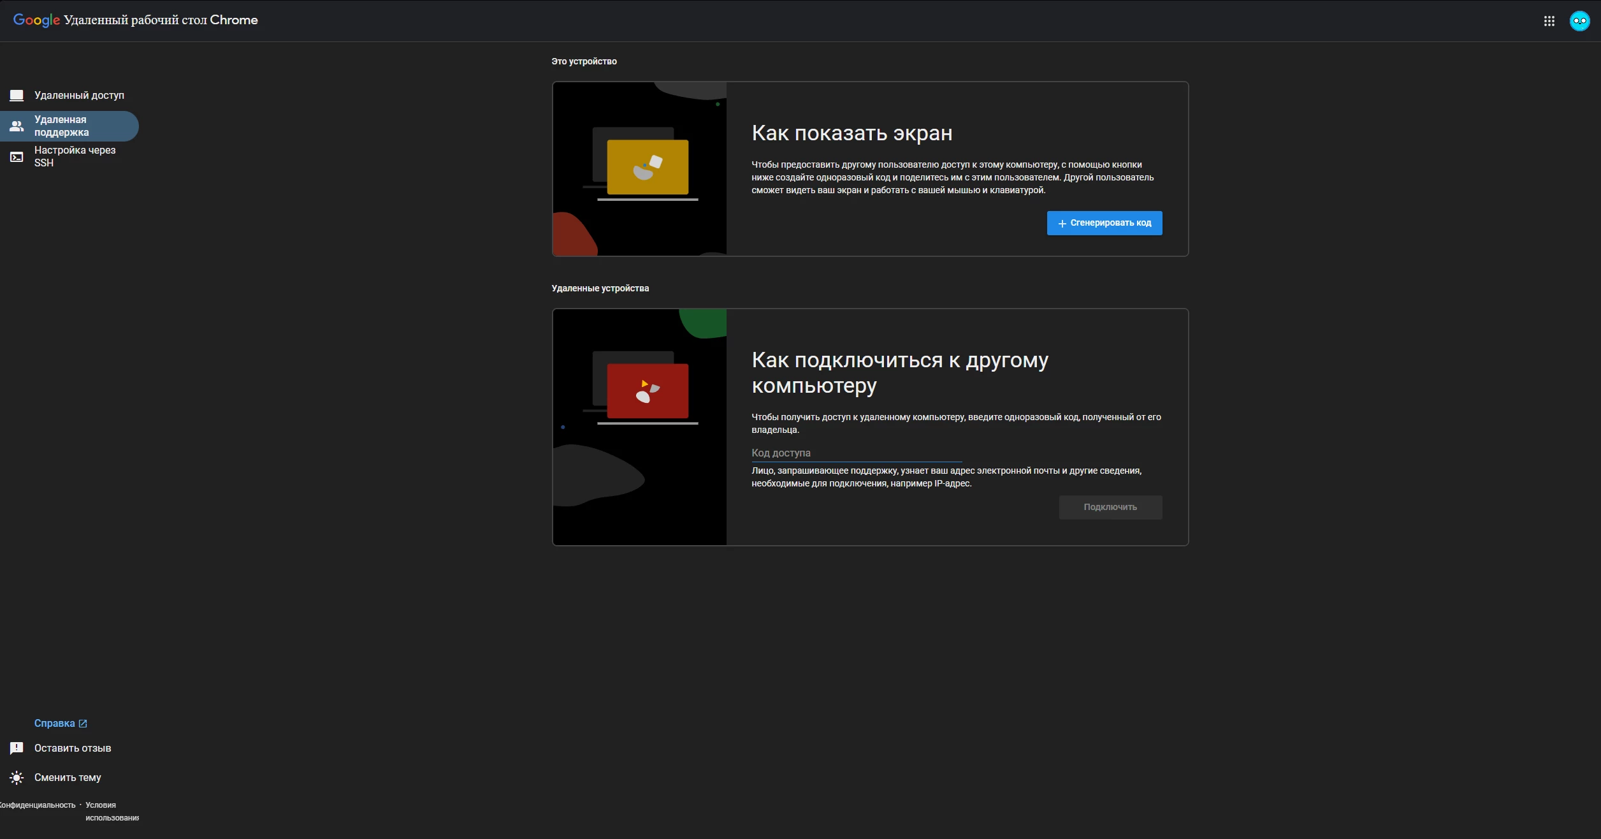Click the Google logo in the header

(x=36, y=20)
